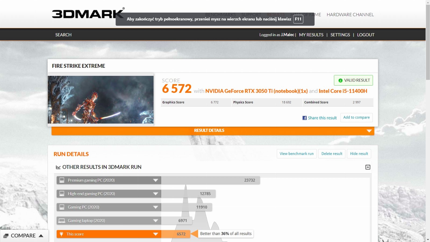Collapse the Other Results section box
The height and width of the screenshot is (242, 430).
click(x=368, y=167)
